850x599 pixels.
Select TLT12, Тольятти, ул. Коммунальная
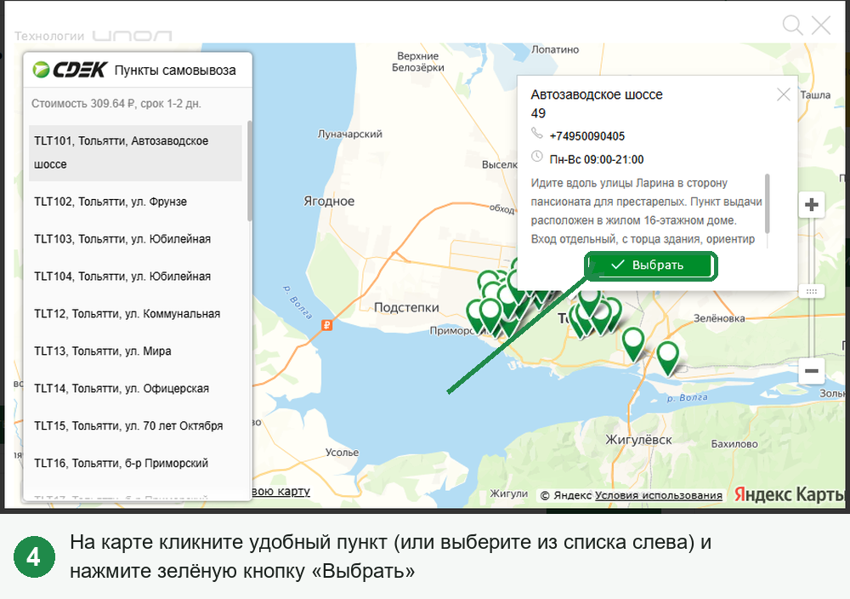[x=135, y=314]
